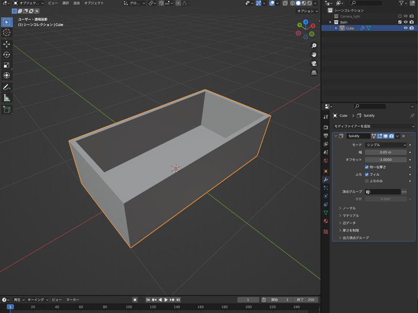
Task: Activate the Add Cube tool
Action: pos(7,110)
